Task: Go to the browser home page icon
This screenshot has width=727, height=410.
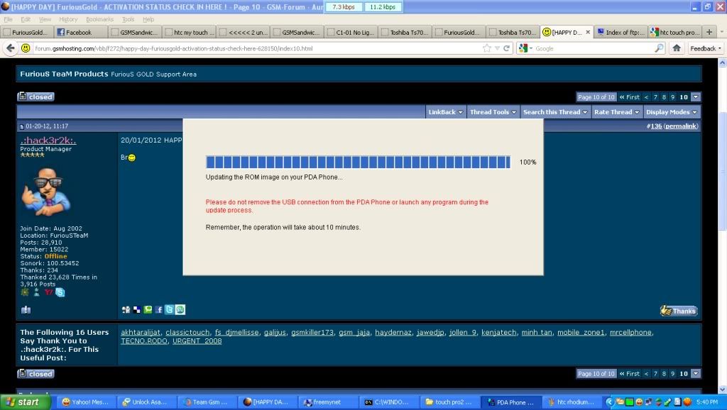Action: coord(677,48)
